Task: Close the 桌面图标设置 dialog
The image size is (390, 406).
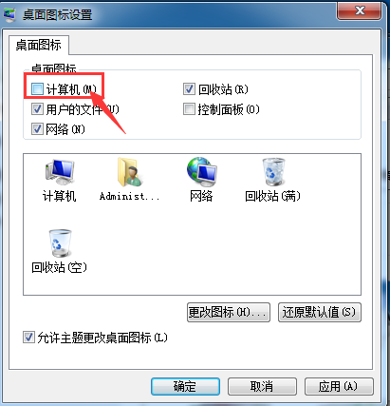Action: (x=360, y=11)
